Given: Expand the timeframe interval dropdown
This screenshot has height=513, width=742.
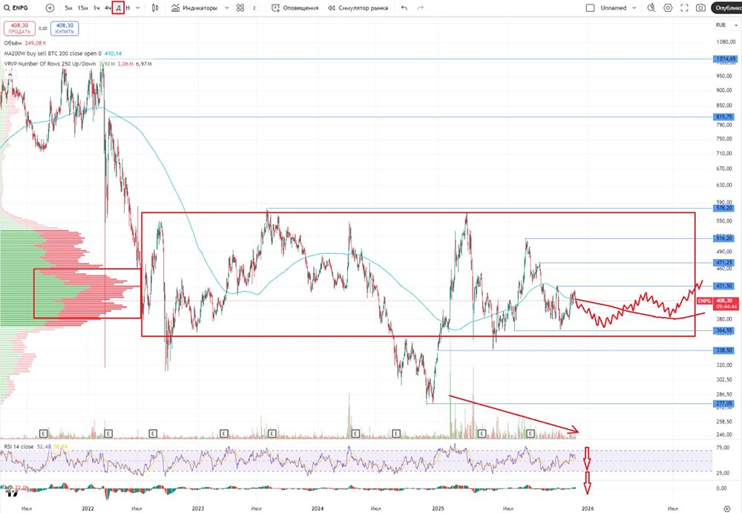Looking at the screenshot, I should (x=138, y=7).
